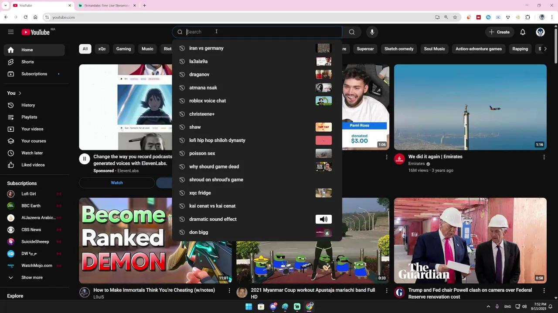This screenshot has width=558, height=313.
Task: Open Shorts in sidebar
Action: (34, 62)
